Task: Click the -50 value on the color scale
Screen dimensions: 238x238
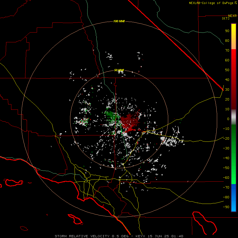Action: click(x=226, y=168)
